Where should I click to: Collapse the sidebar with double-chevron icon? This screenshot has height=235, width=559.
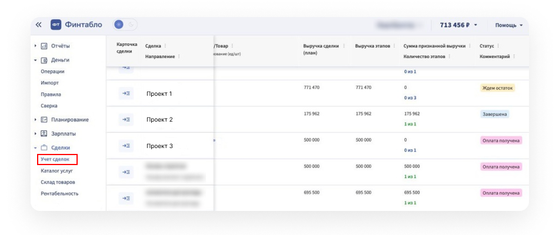(x=39, y=25)
